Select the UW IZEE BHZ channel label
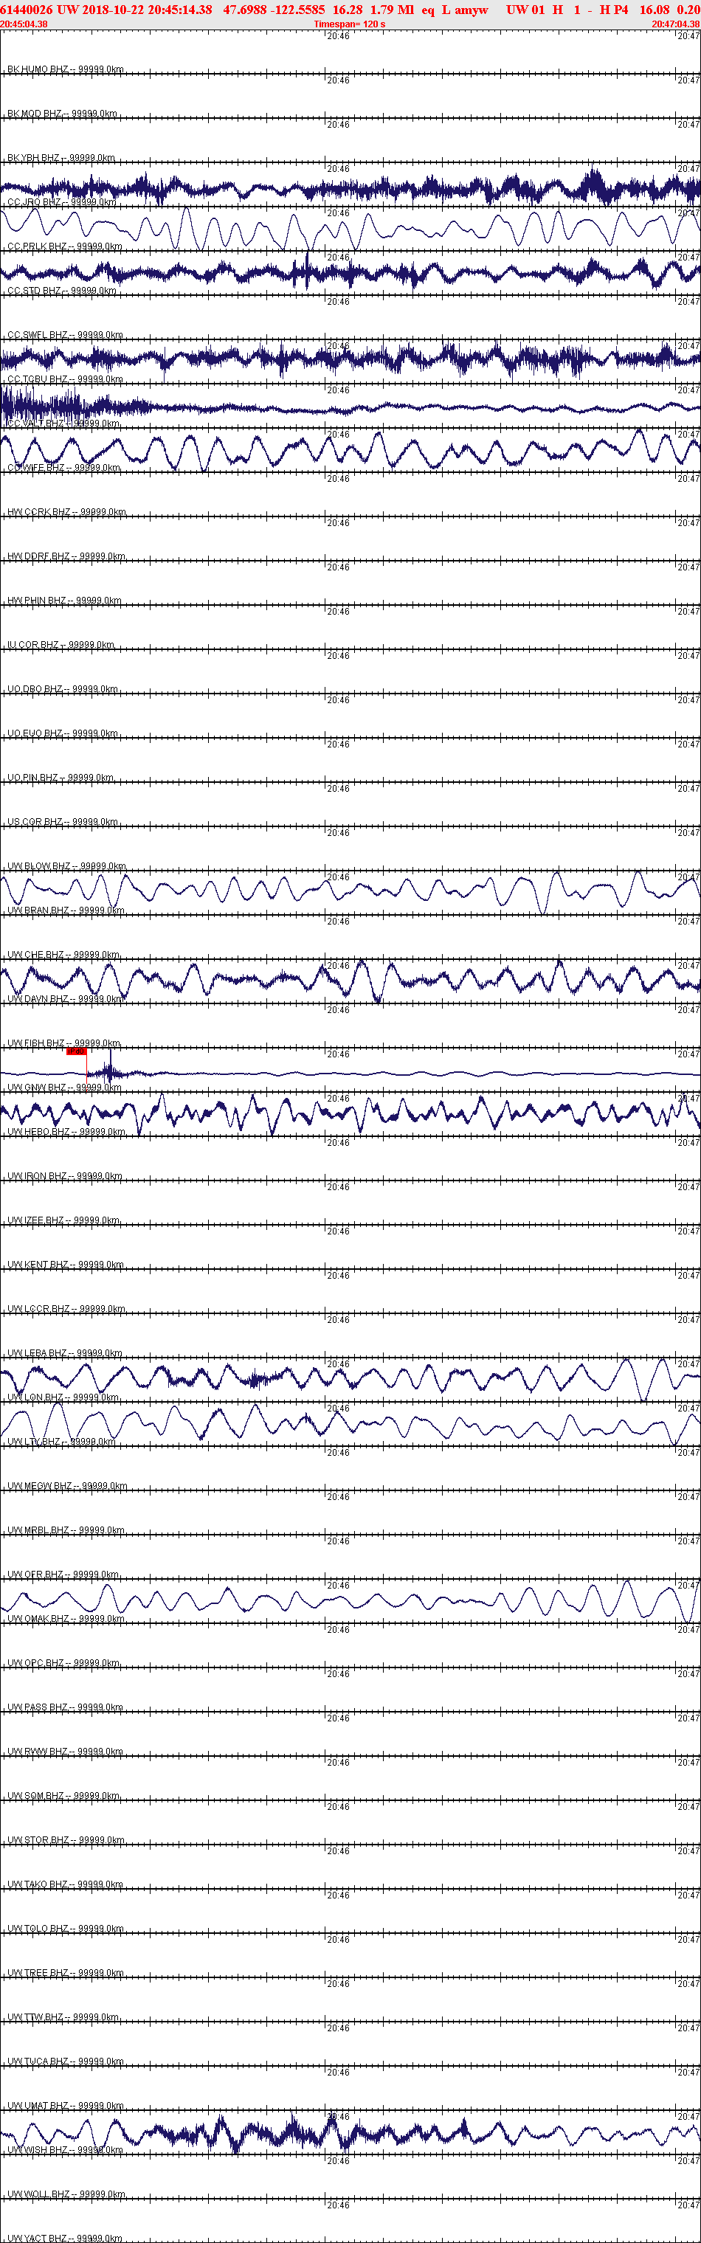701x2243 pixels. click(63, 1220)
